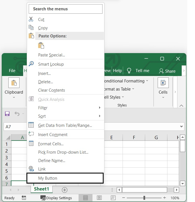195x202 pixels.
Task: Click vertical scrollbar down arrow
Action: coord(182,183)
